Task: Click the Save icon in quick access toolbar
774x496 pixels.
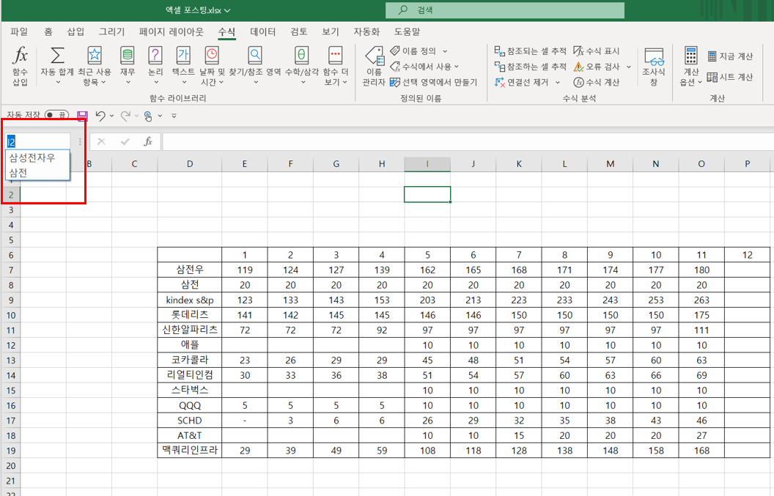Action: 82,116
